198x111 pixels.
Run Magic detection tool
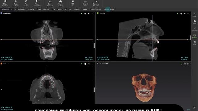pos(5,3)
